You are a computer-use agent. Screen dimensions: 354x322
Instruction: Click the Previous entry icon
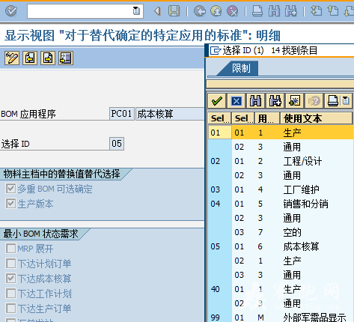30,58
